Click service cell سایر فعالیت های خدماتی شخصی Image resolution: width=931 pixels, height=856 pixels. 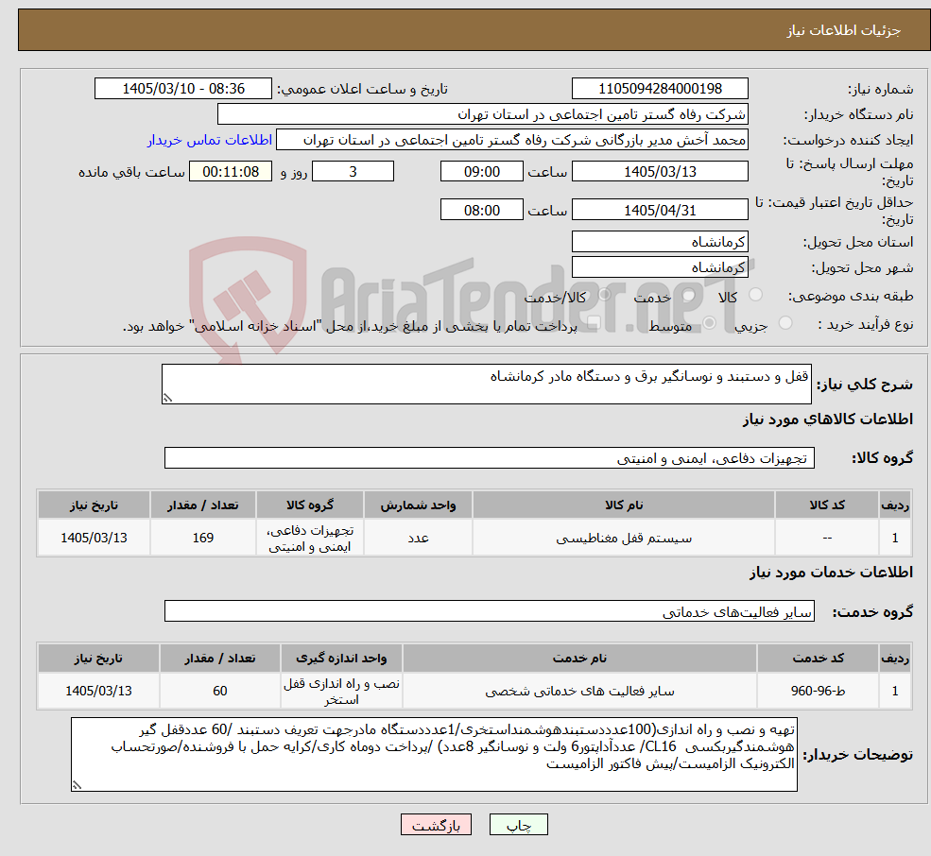(x=579, y=691)
